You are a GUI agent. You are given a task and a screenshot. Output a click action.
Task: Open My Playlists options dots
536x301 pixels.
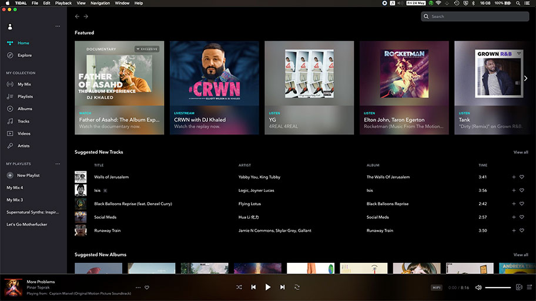58,164
